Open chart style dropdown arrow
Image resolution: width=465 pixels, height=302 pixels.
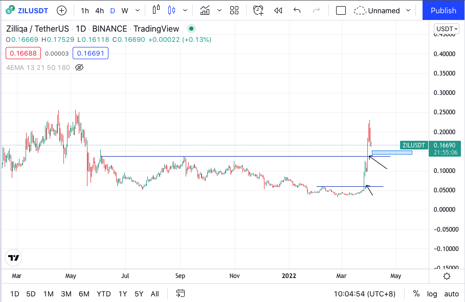click(185, 11)
